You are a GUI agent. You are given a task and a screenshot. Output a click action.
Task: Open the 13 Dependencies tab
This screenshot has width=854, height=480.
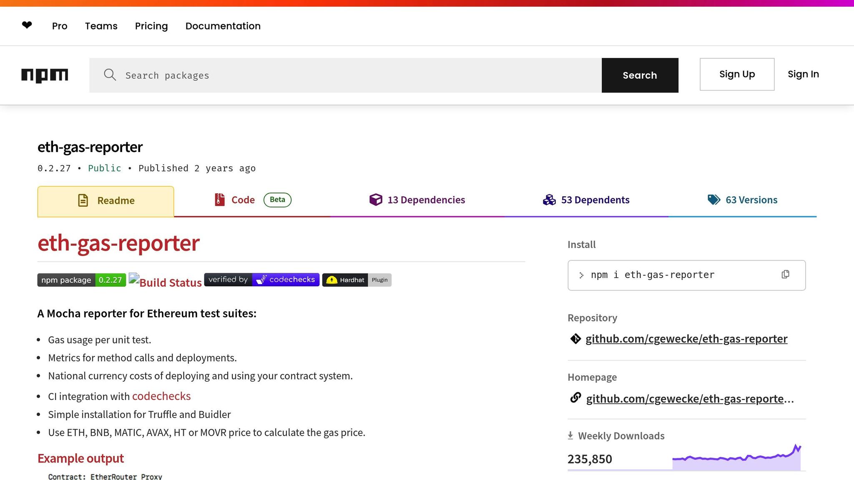(x=417, y=200)
